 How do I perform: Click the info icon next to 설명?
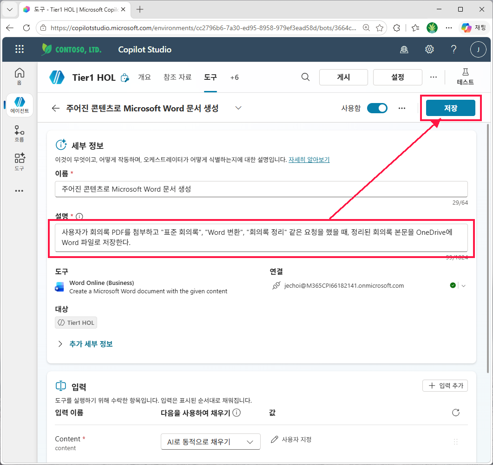(79, 216)
